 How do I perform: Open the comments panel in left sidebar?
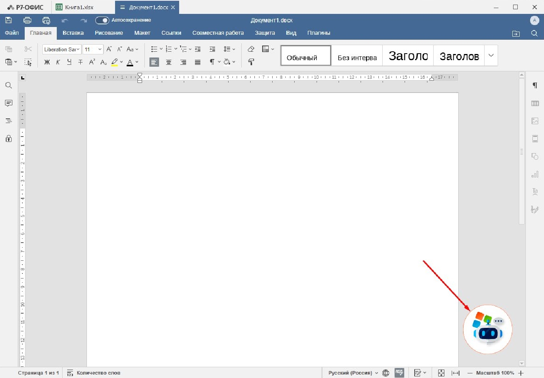[8, 103]
